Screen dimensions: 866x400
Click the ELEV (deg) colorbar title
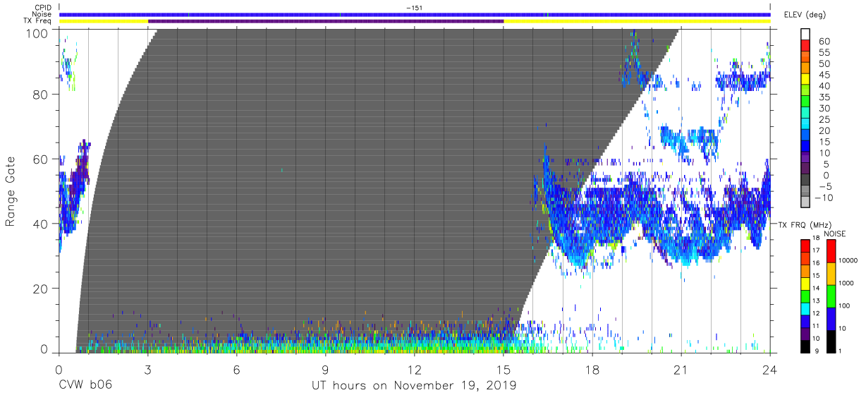click(x=805, y=14)
